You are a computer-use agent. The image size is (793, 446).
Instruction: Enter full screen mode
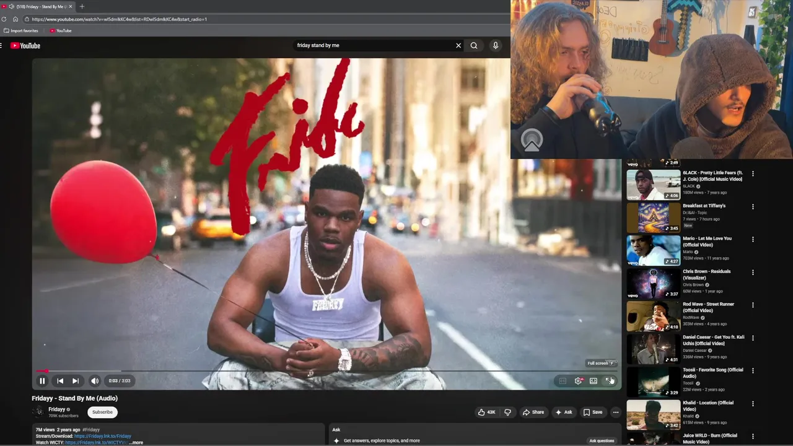(x=610, y=381)
